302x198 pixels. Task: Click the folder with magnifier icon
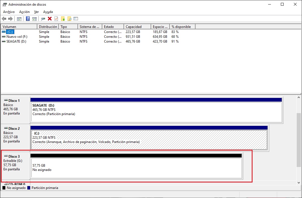pos(69,19)
